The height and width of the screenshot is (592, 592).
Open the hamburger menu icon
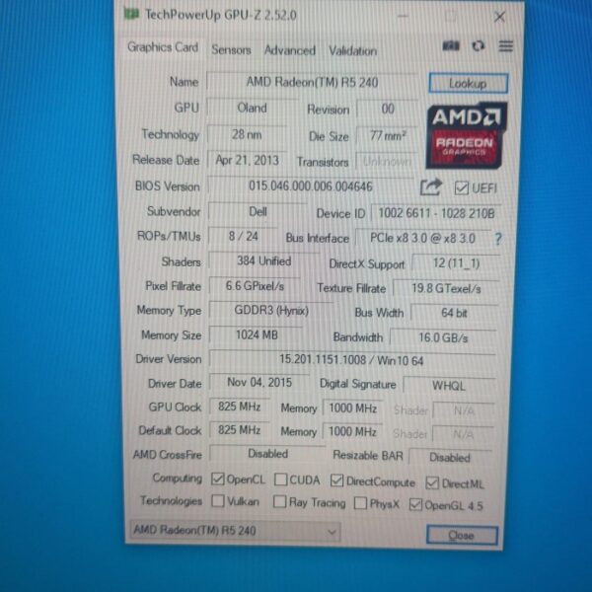click(505, 46)
